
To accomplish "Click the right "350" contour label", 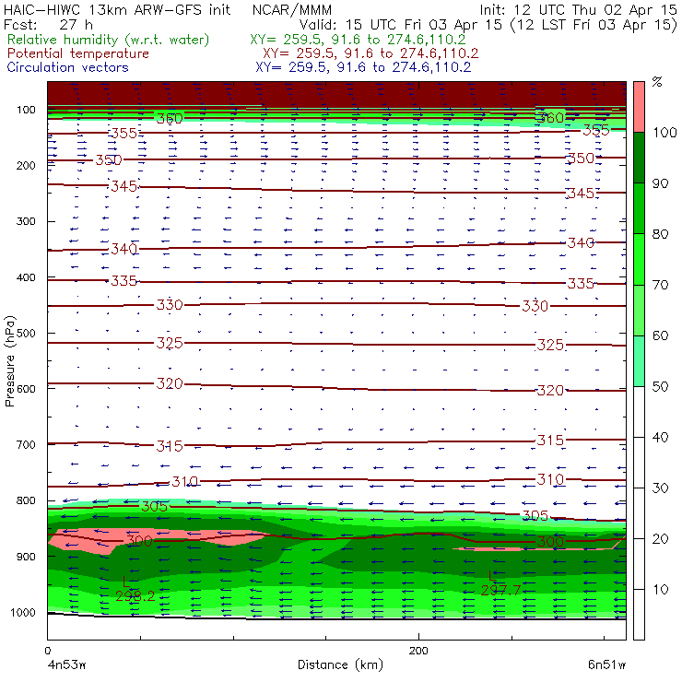I will (582, 158).
